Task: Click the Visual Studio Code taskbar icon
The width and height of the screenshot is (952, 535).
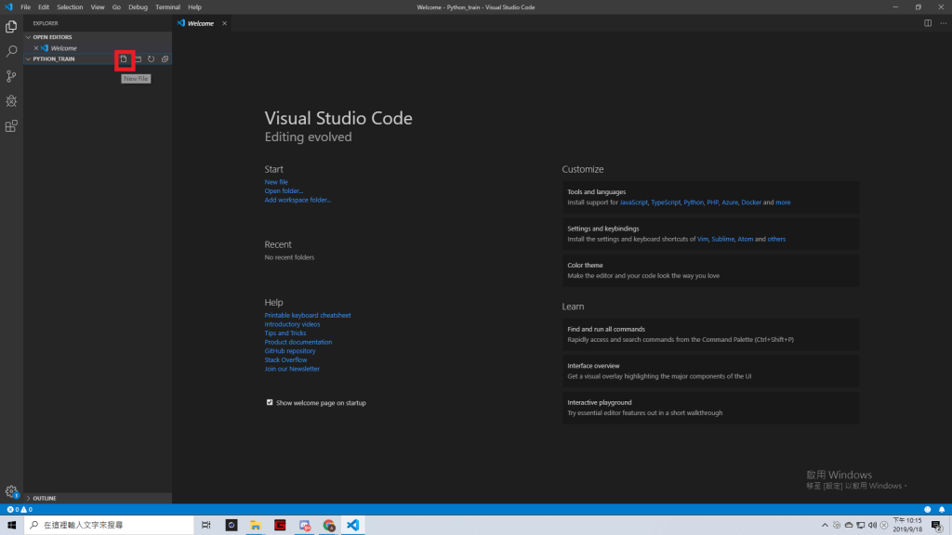Action: pyautogui.click(x=353, y=526)
